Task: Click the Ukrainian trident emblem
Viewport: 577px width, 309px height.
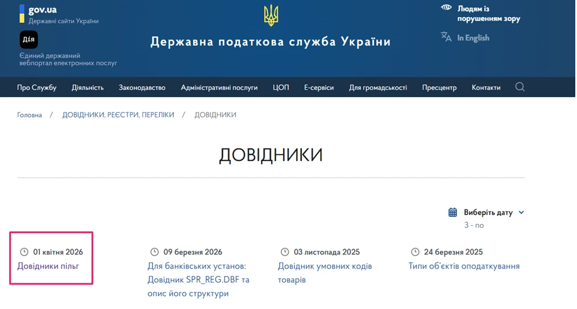Action: [x=271, y=15]
